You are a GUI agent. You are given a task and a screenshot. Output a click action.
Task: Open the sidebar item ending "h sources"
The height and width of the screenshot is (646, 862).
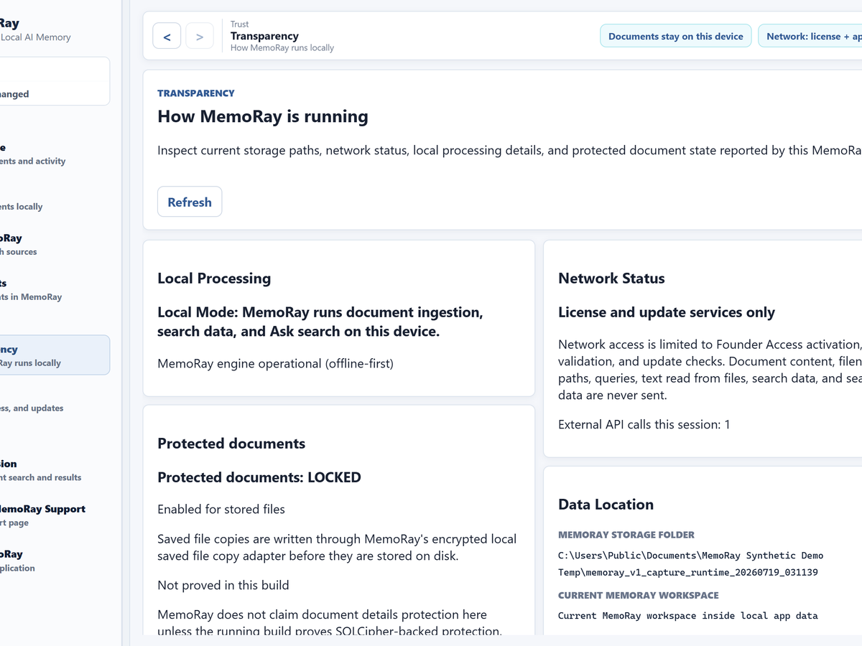pyautogui.click(x=43, y=245)
